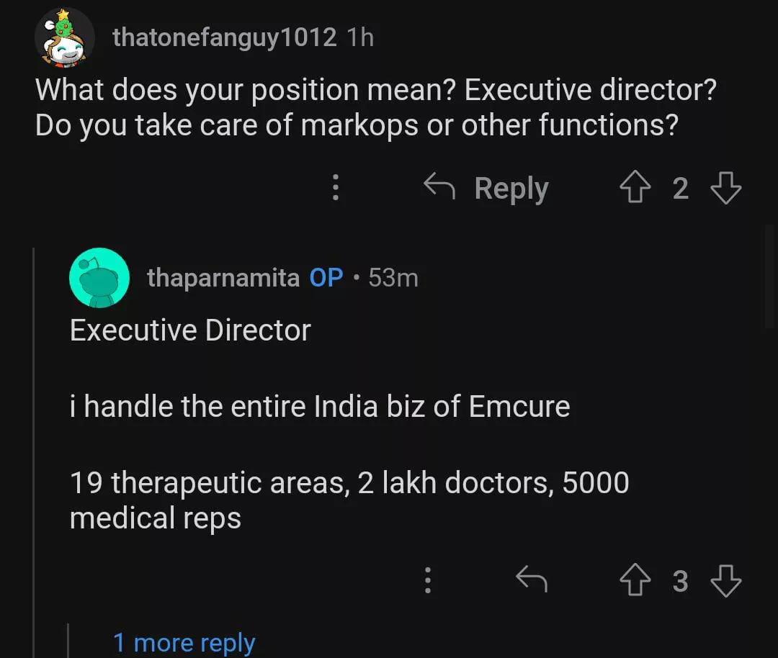
Task: Downvote thatonefanguy1012's comment
Action: [x=725, y=189]
